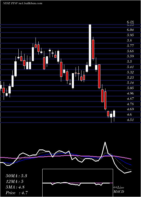Click the 4.87 price level label
The height and width of the screenshot is (197, 141).
(130, 99)
